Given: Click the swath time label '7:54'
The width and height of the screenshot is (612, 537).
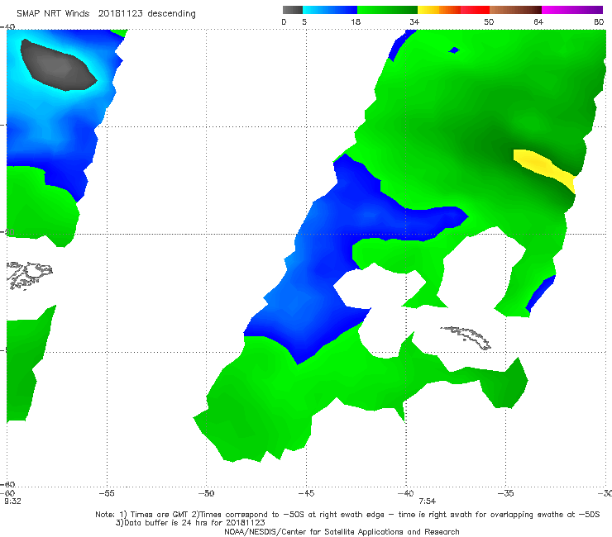Looking at the screenshot, I should (428, 501).
